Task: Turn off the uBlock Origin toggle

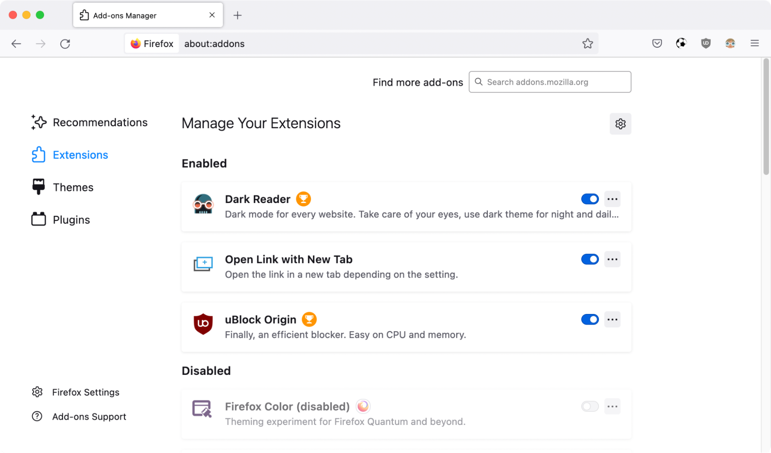Action: pyautogui.click(x=590, y=319)
